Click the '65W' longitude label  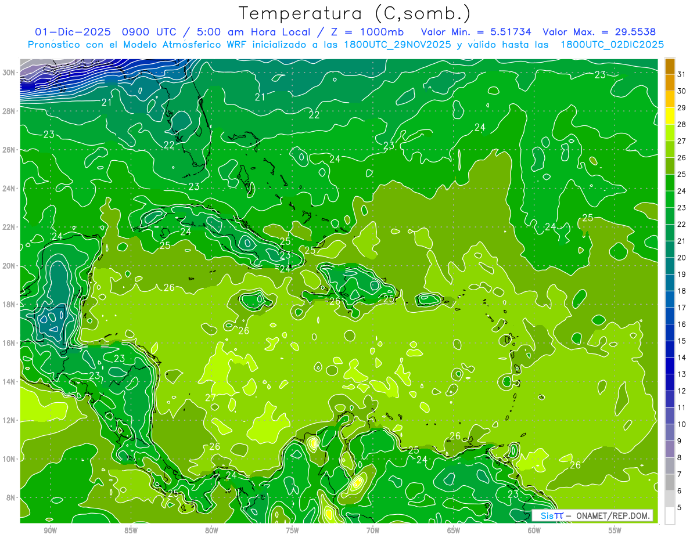[454, 530]
